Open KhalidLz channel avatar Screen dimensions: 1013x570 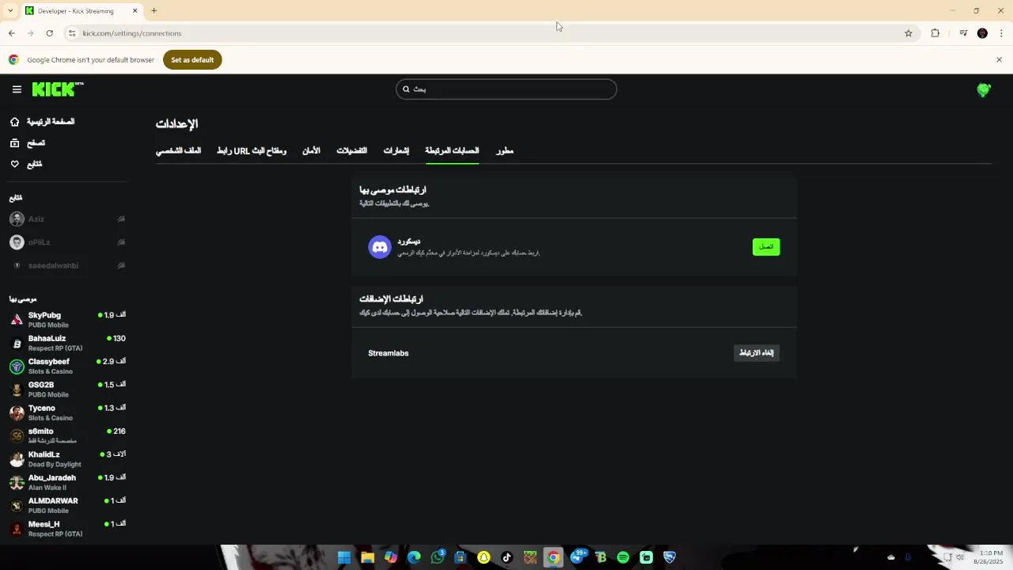point(17,459)
